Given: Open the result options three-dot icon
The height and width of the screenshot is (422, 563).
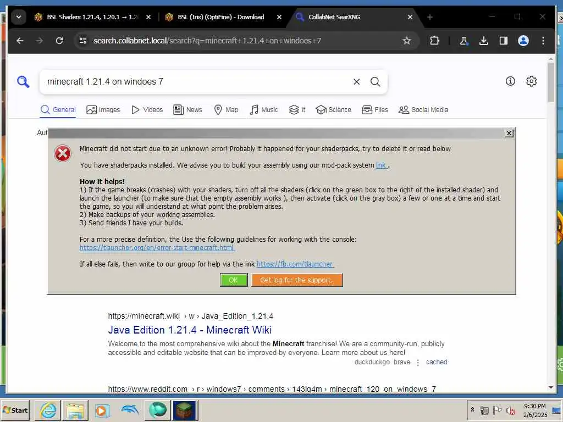Looking at the screenshot, I should tap(418, 363).
